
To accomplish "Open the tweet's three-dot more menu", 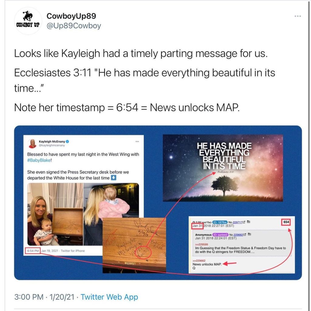I will coord(298,16).
